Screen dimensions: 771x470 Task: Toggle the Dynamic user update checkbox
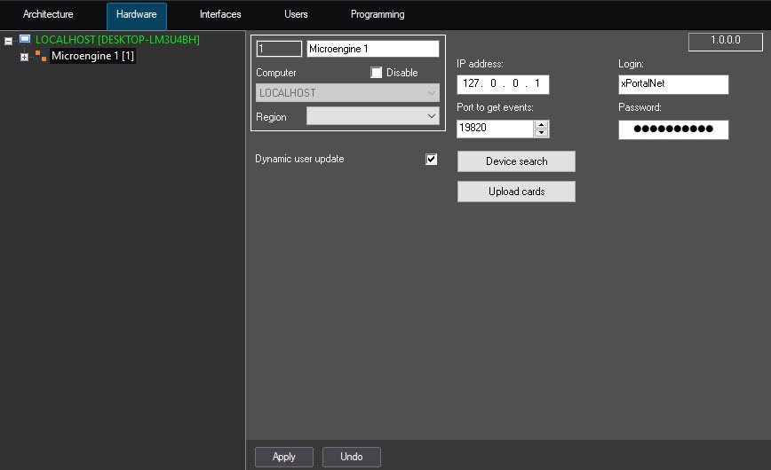432,160
